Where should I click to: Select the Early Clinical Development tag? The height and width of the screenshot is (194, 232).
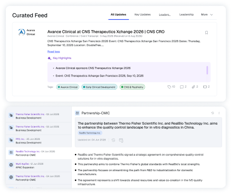(99, 87)
